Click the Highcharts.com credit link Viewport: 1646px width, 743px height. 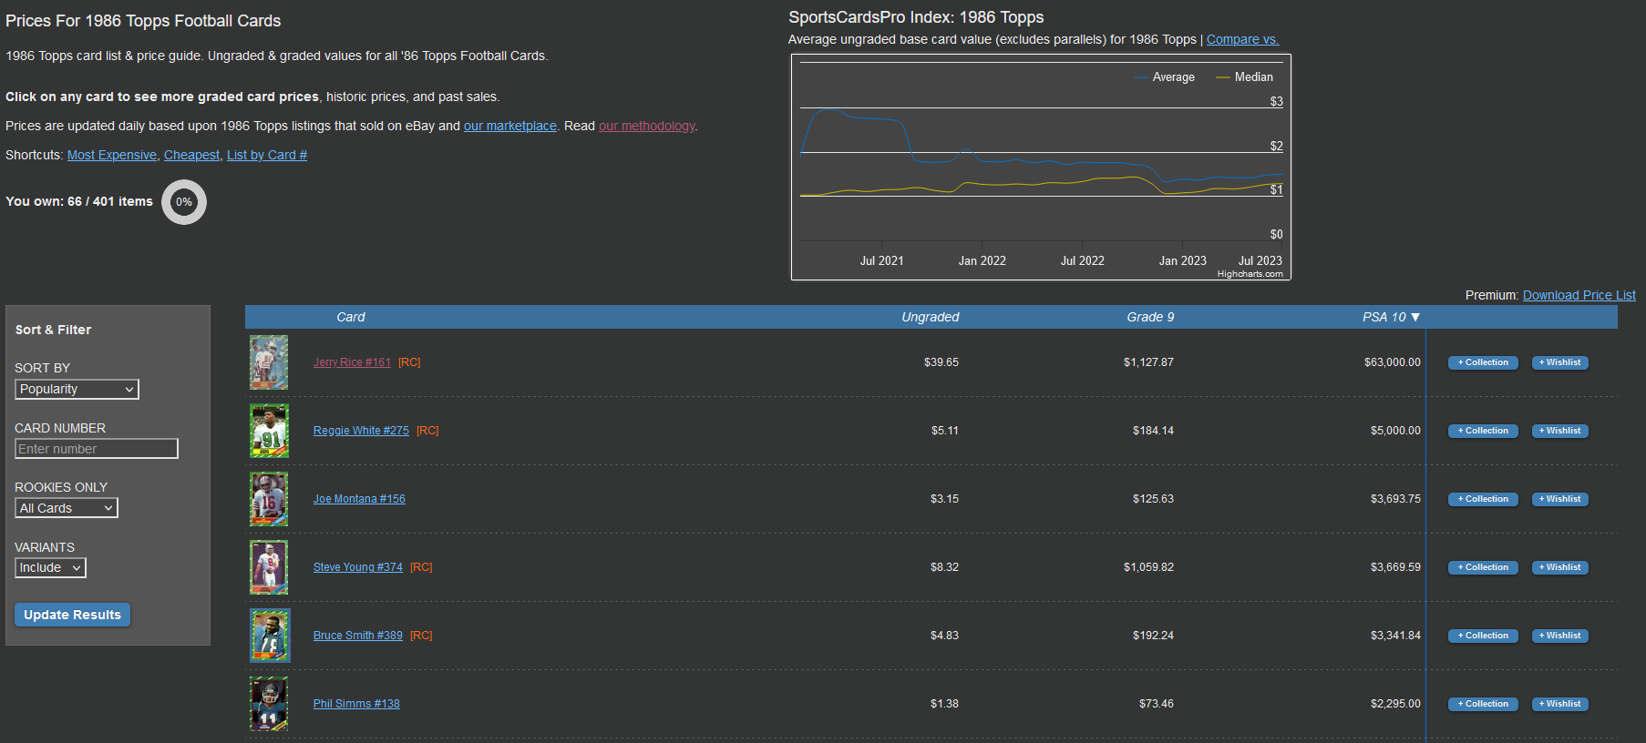(1250, 274)
